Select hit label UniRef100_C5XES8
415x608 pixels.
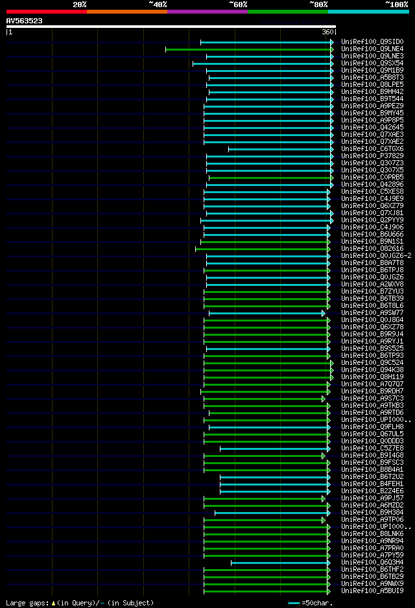point(372,192)
